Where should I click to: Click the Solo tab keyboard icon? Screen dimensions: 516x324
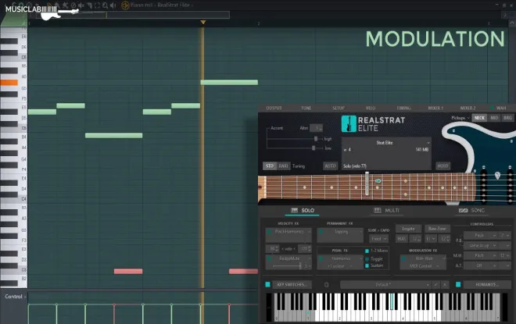pyautogui.click(x=294, y=210)
